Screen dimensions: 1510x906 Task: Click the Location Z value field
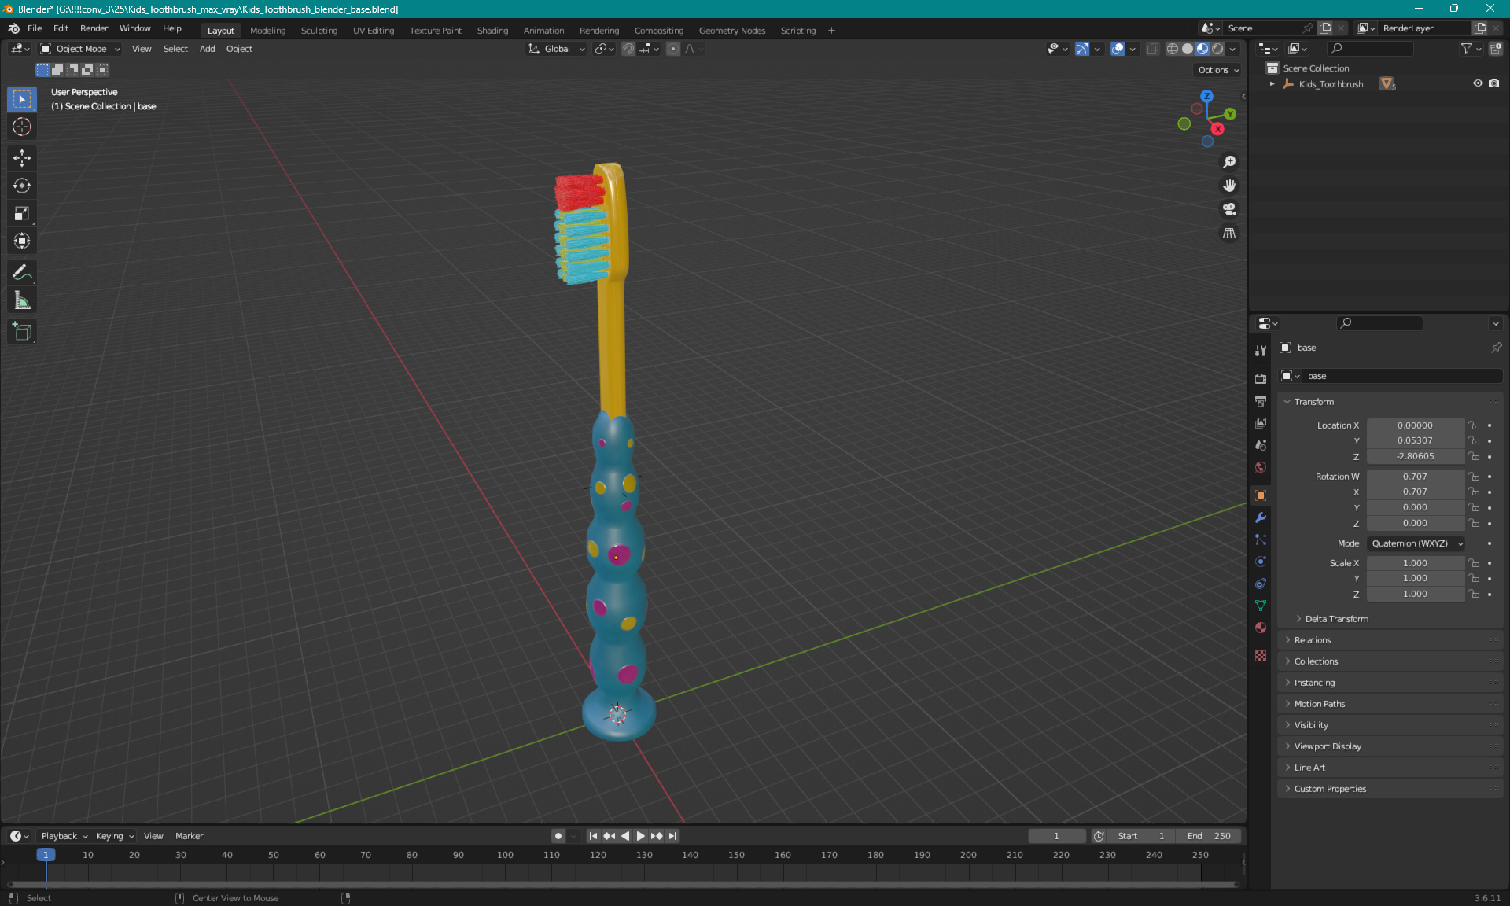coord(1415,456)
